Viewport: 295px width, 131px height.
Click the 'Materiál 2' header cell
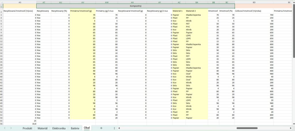coord(196,11)
